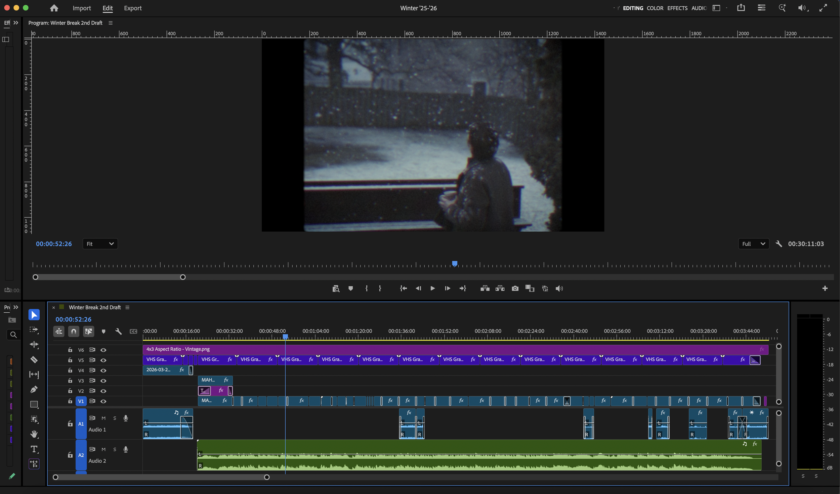Open the Full playback resolution dropdown
The height and width of the screenshot is (494, 840).
tap(753, 244)
